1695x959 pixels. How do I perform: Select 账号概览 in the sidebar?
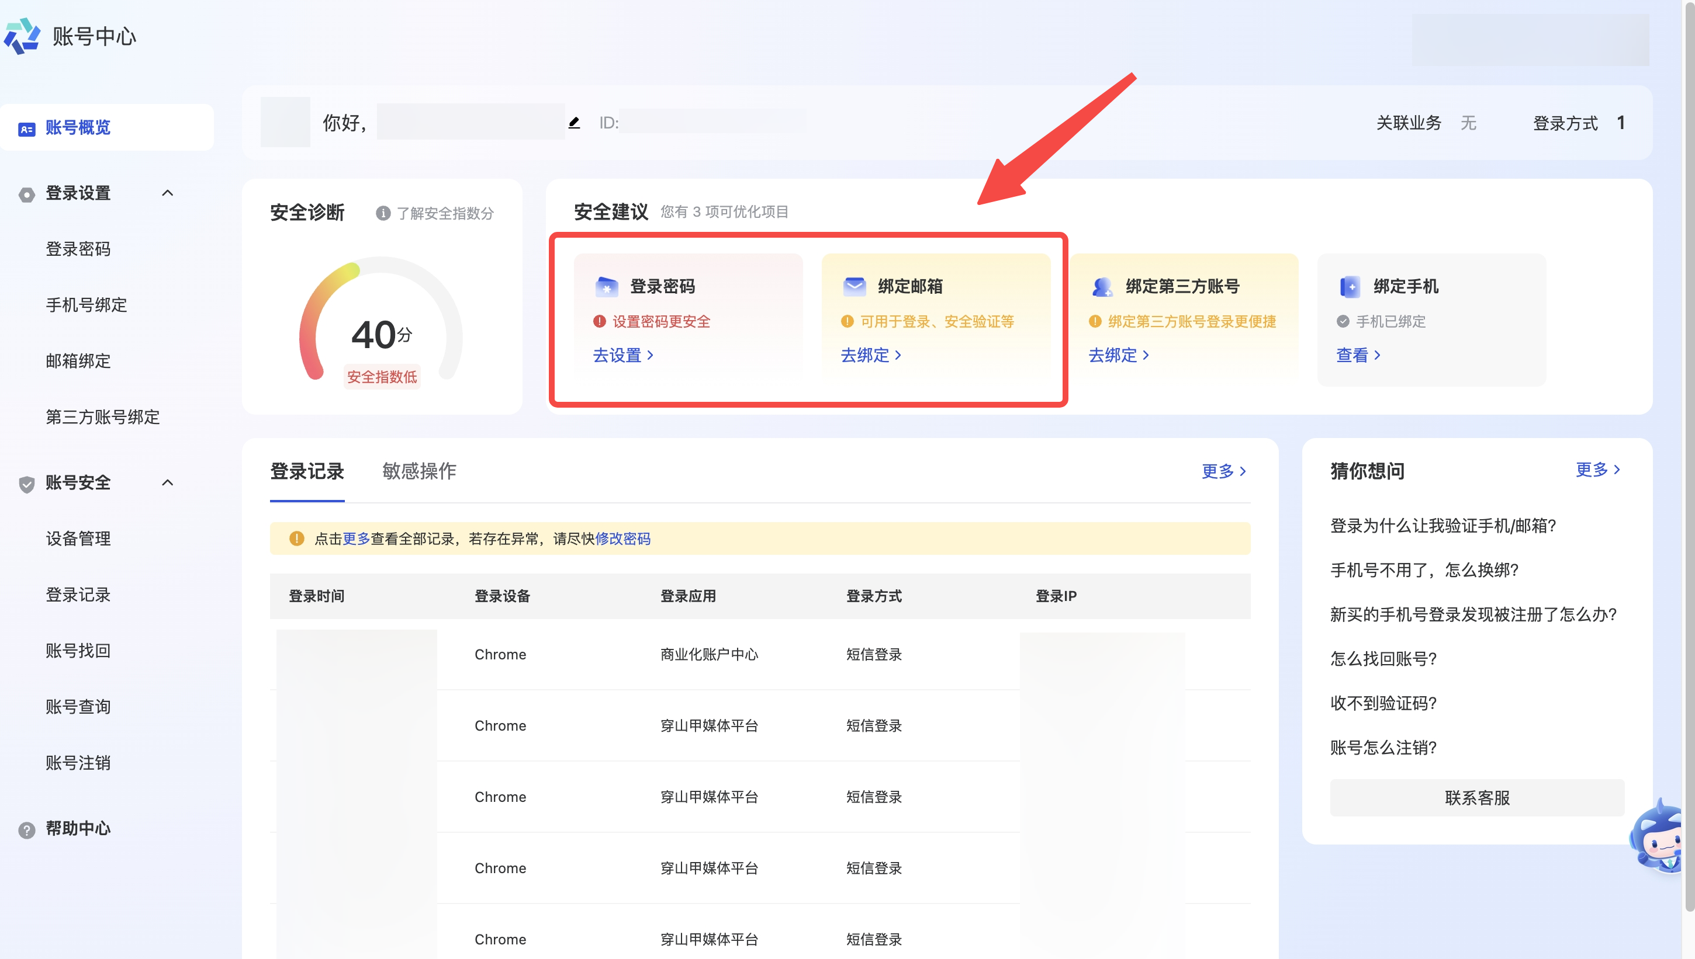[78, 128]
